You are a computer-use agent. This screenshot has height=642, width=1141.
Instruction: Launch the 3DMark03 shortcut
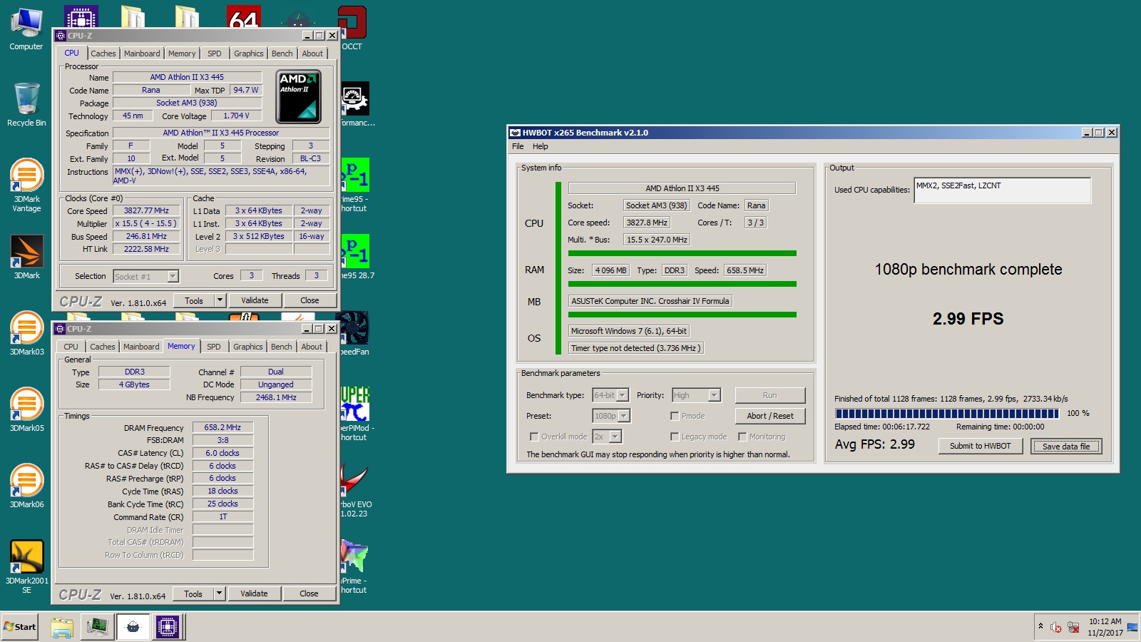click(x=26, y=333)
